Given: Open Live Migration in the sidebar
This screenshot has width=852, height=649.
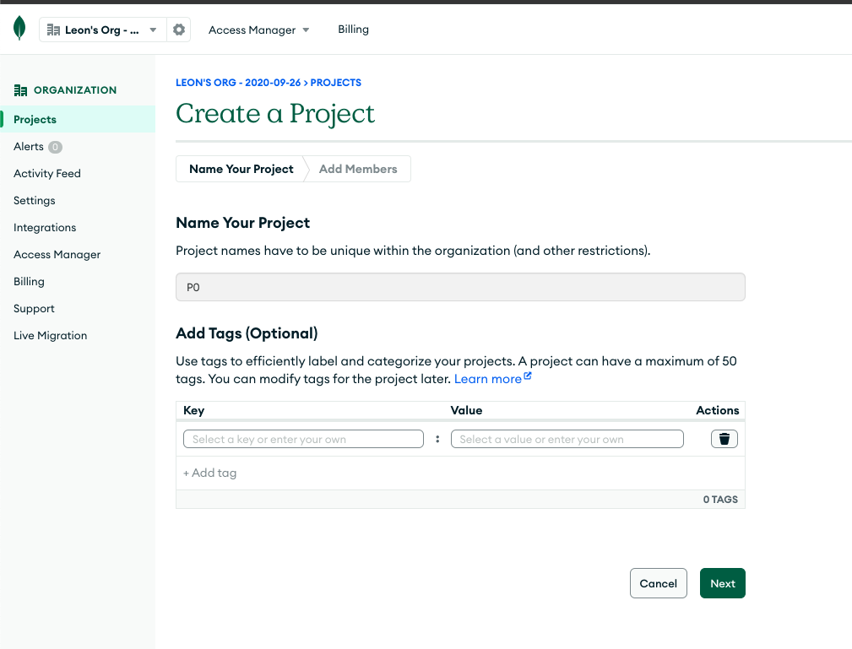Looking at the screenshot, I should [x=50, y=336].
